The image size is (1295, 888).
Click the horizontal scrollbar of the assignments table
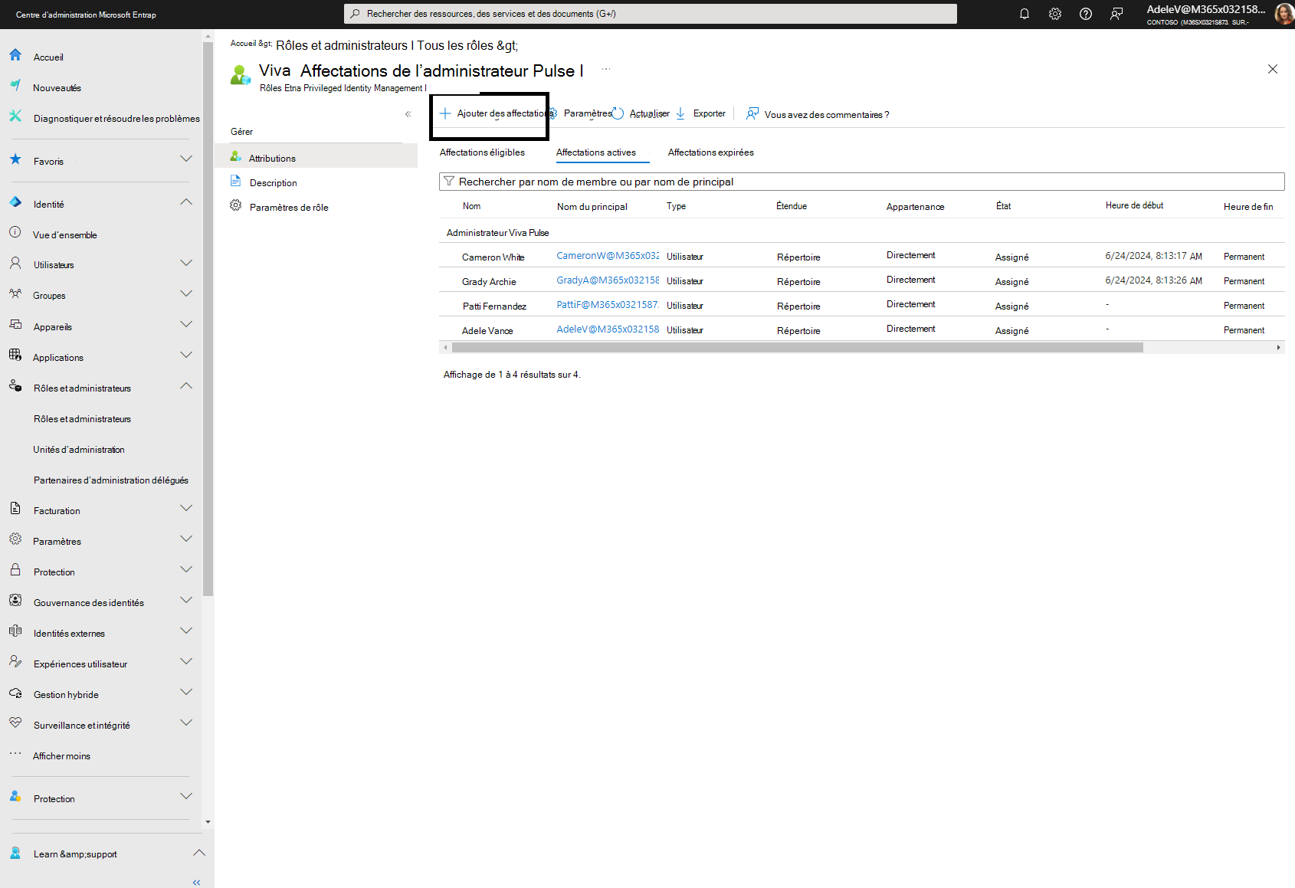tap(797, 348)
